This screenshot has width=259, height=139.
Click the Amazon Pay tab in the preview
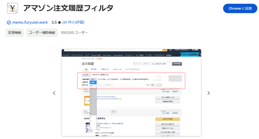point(117,69)
